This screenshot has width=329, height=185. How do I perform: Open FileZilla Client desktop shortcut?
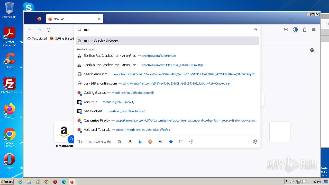[x=9, y=86]
